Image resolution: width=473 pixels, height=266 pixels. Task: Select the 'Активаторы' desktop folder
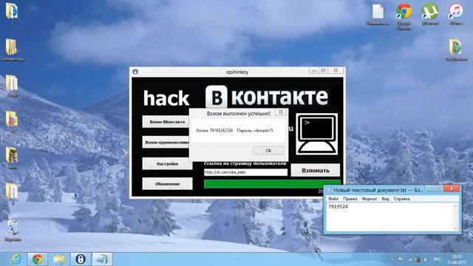point(12,50)
